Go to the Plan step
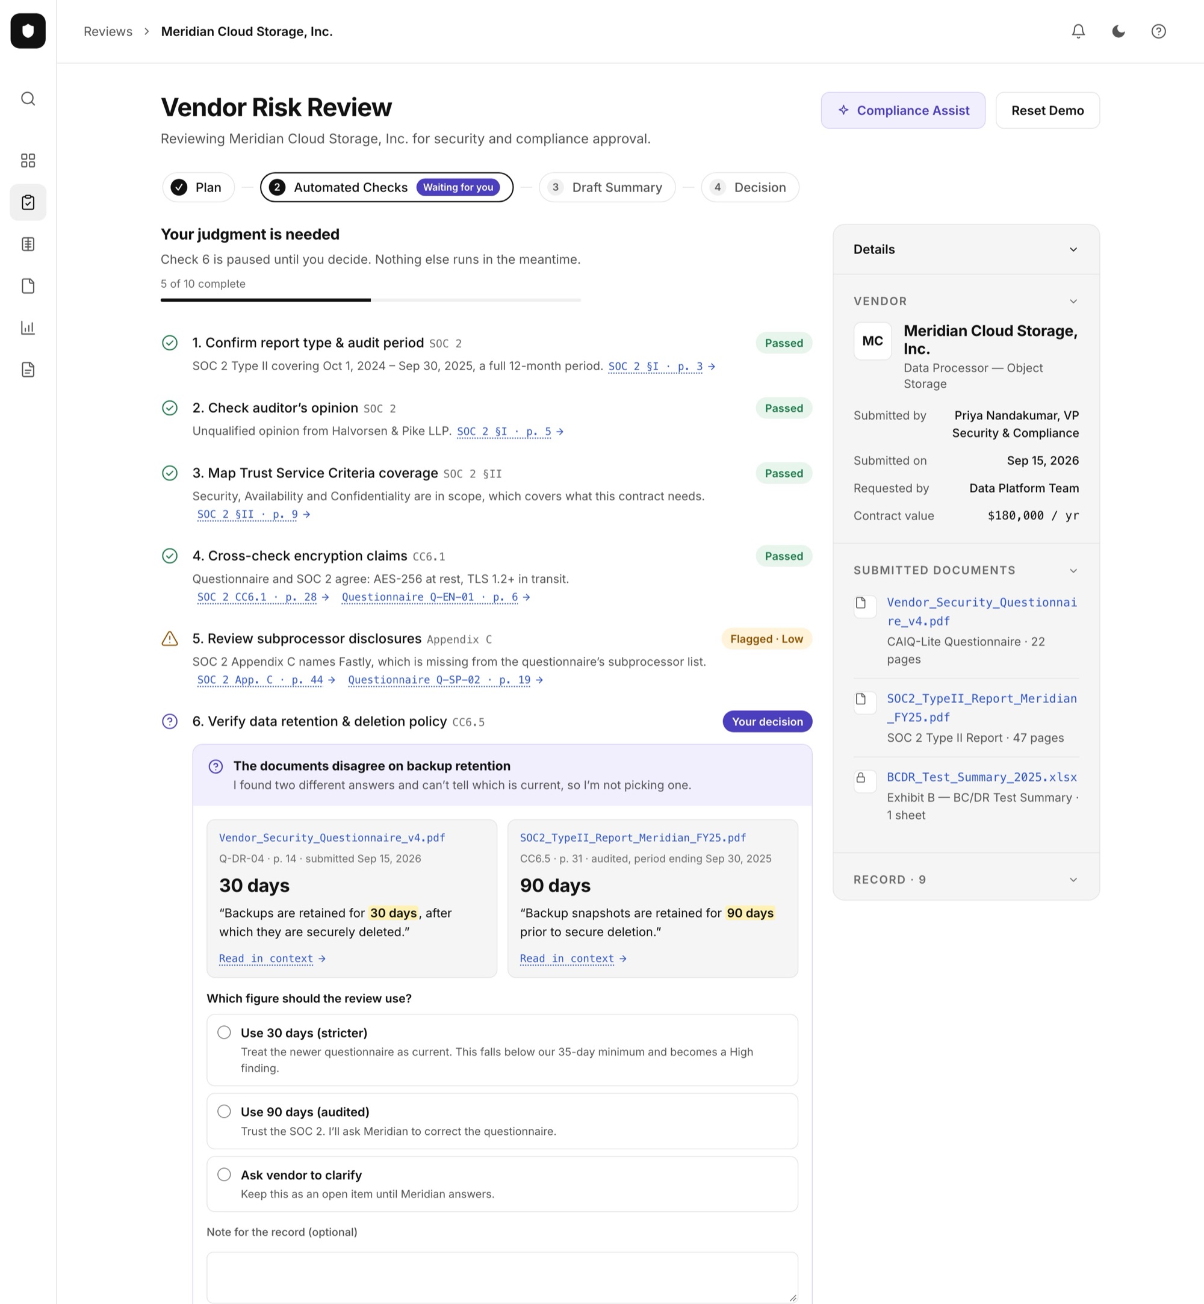This screenshot has width=1204, height=1304. (x=198, y=188)
